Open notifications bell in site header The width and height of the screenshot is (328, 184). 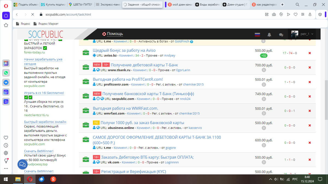coord(269,35)
